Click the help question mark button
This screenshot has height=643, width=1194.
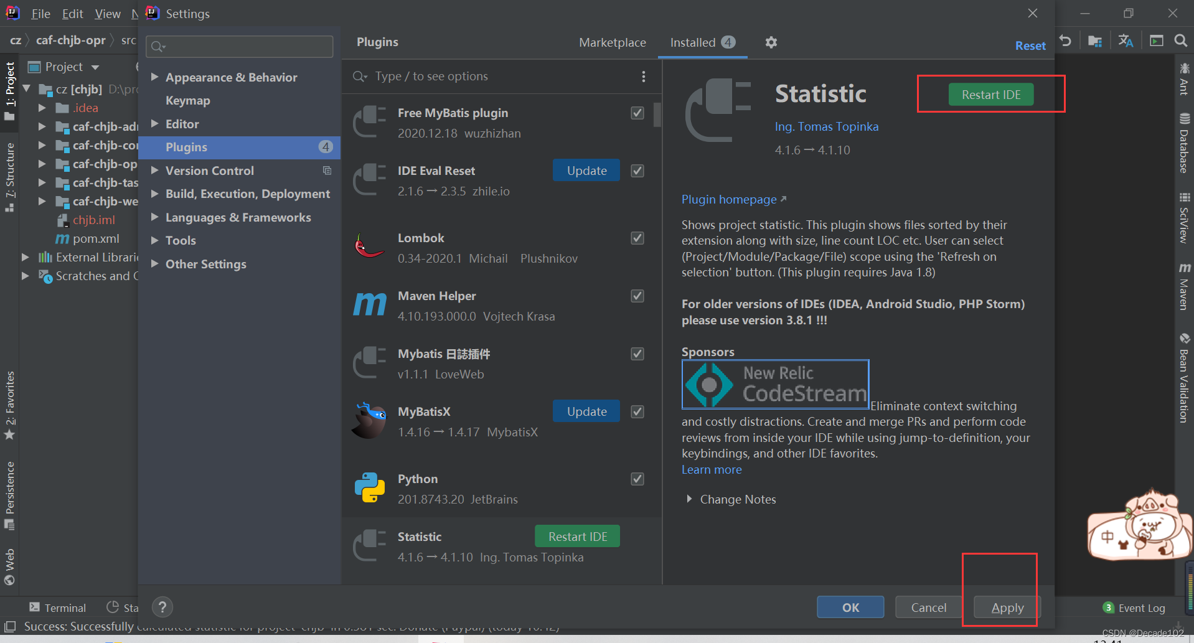tap(162, 607)
